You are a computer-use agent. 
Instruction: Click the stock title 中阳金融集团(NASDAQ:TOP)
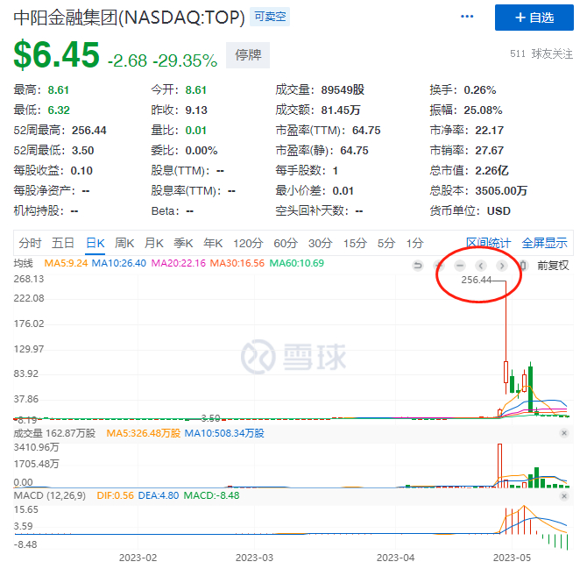[129, 18]
